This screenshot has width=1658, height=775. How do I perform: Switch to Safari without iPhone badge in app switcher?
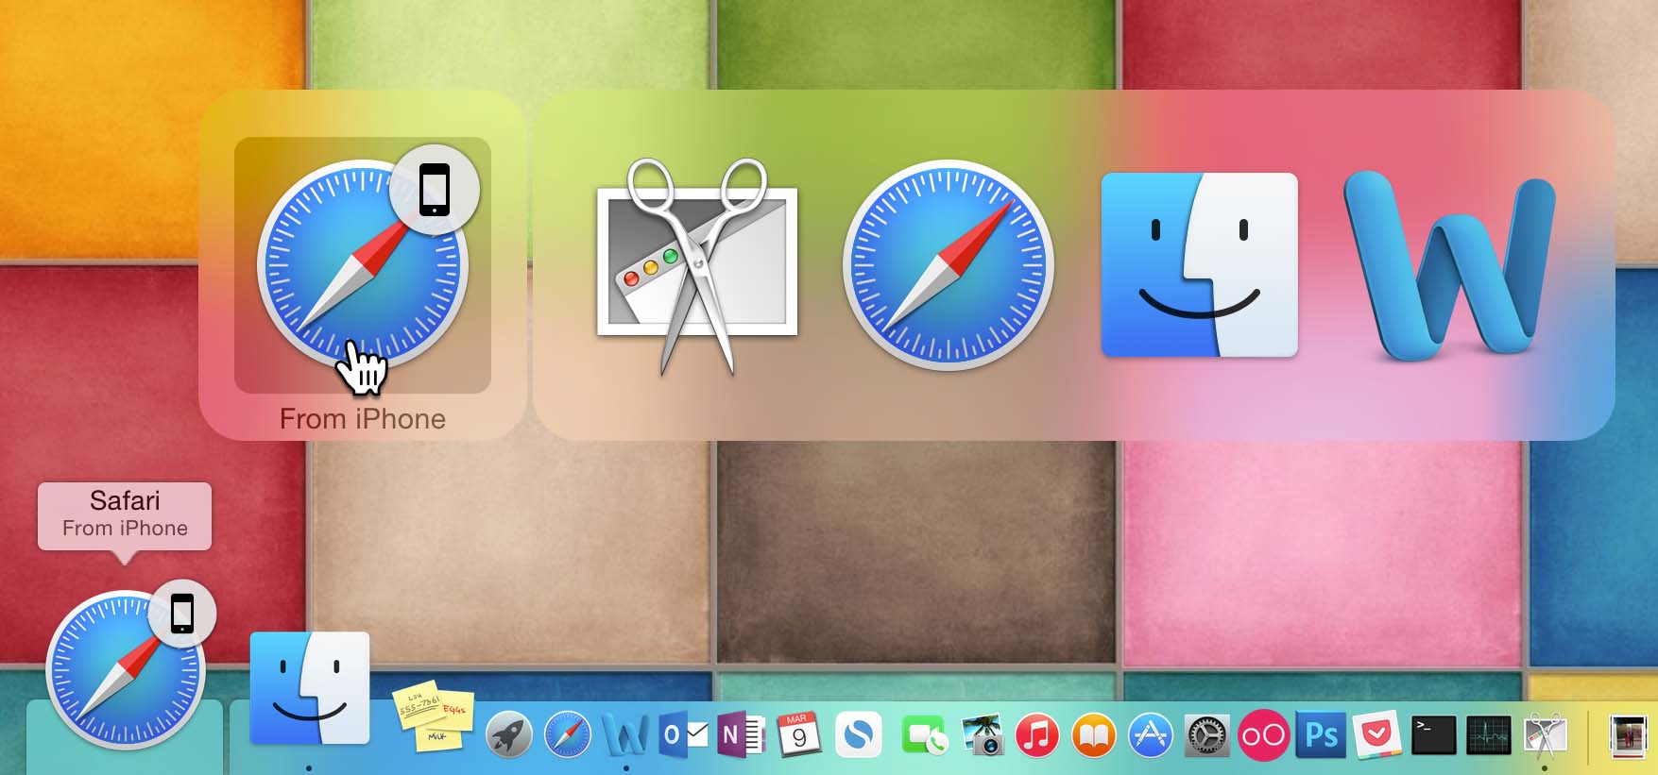[x=949, y=265]
